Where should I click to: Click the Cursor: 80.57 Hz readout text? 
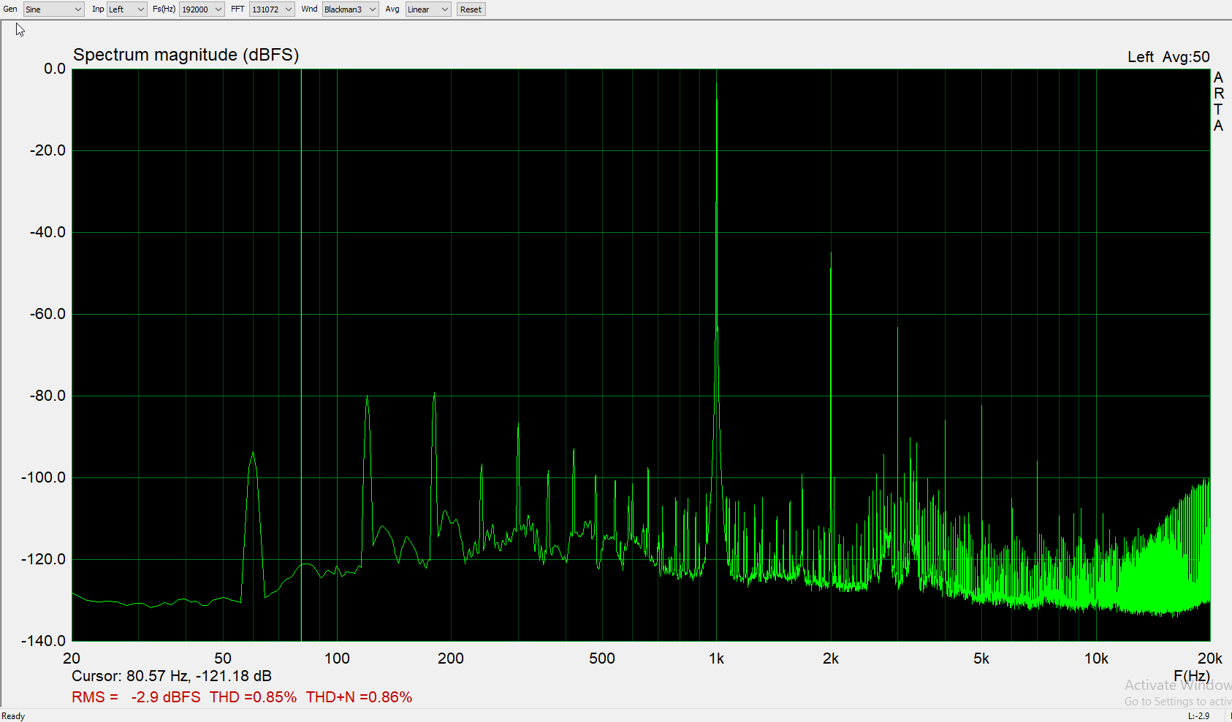172,676
